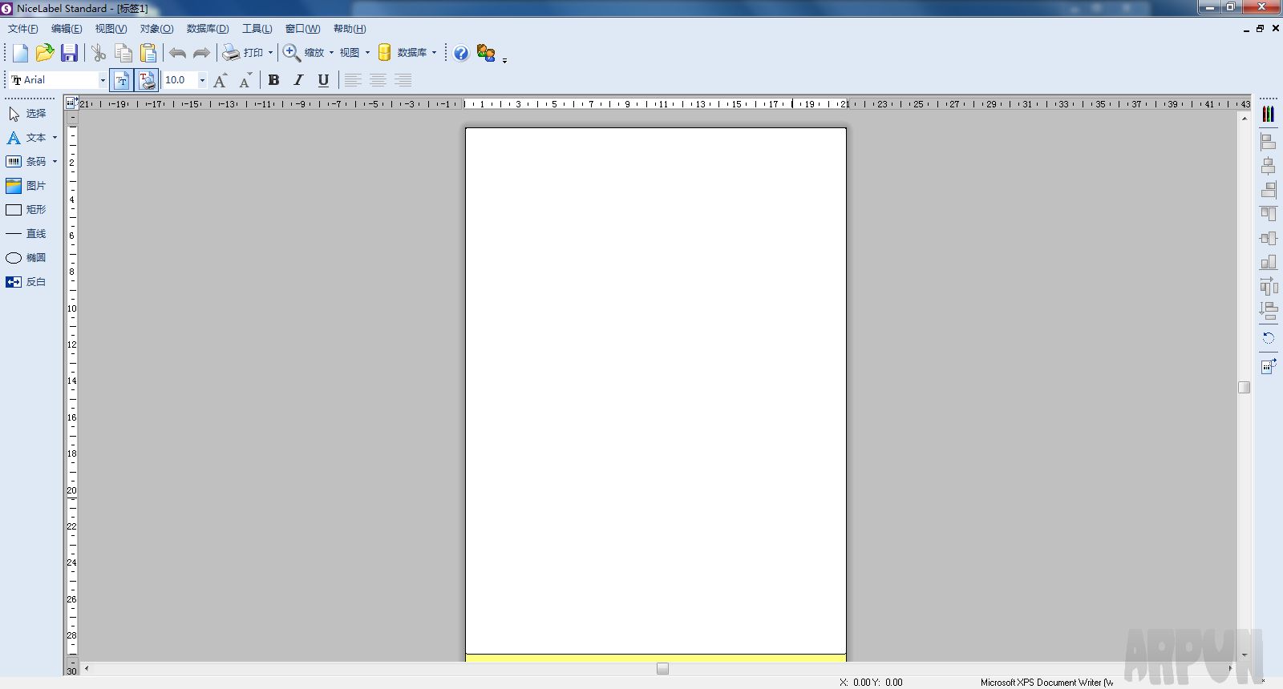The height and width of the screenshot is (689, 1283).
Task: Expand the 缩放 zoom dropdown arrow
Action: click(331, 53)
